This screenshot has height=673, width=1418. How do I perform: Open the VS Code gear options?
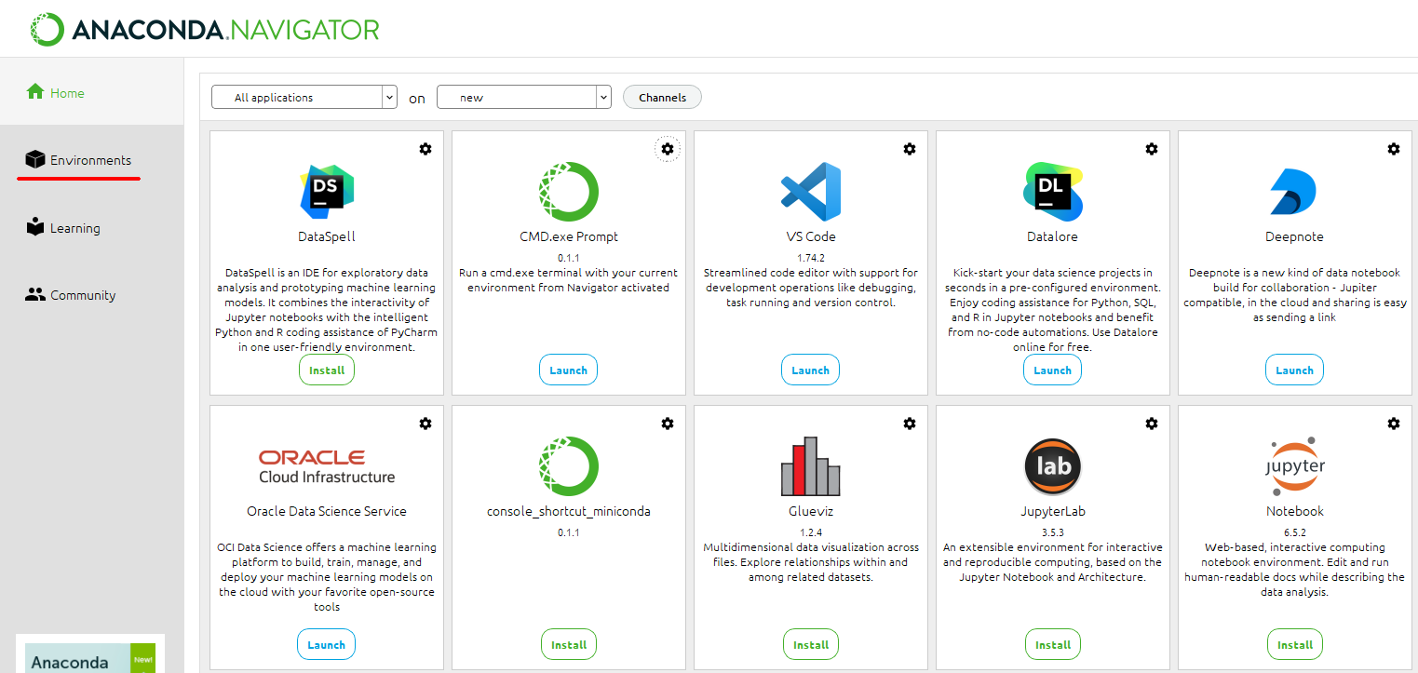coord(910,149)
